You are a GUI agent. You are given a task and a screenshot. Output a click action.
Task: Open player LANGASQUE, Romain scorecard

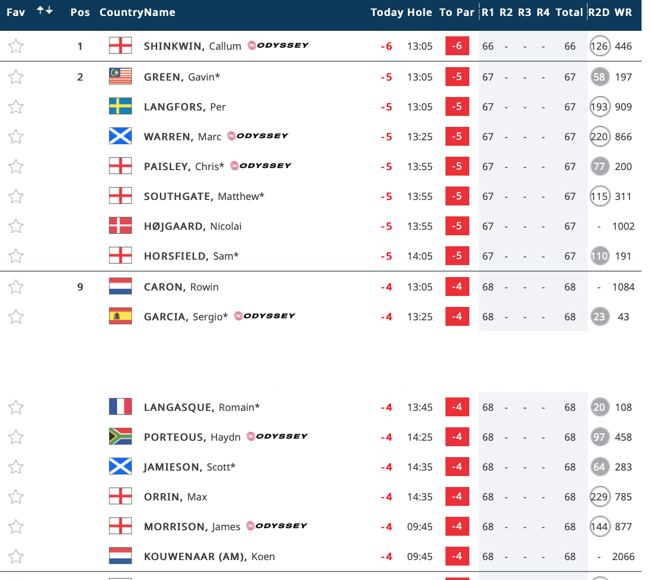[202, 407]
